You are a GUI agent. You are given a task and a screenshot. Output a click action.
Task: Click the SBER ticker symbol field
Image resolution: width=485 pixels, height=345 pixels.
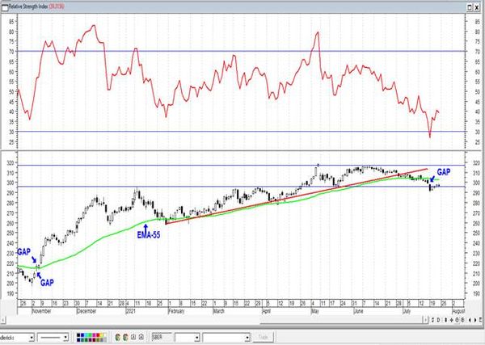(162, 337)
